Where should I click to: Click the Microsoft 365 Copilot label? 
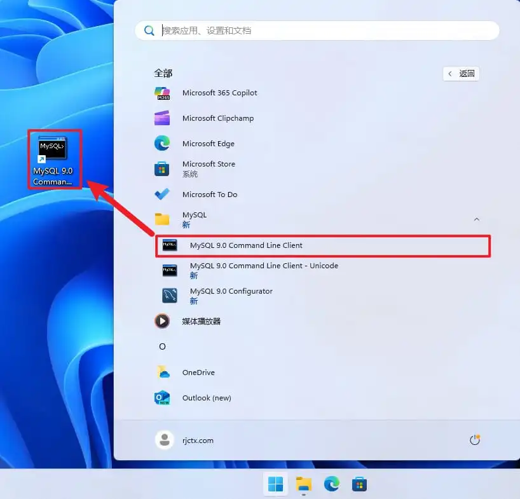(x=219, y=93)
